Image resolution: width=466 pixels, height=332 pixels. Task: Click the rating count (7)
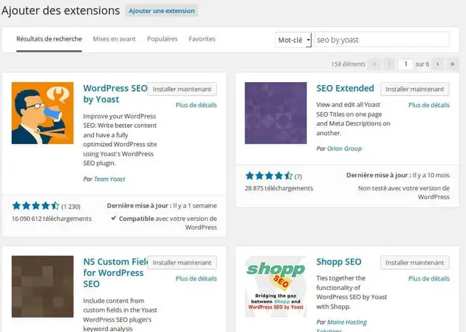point(298,177)
